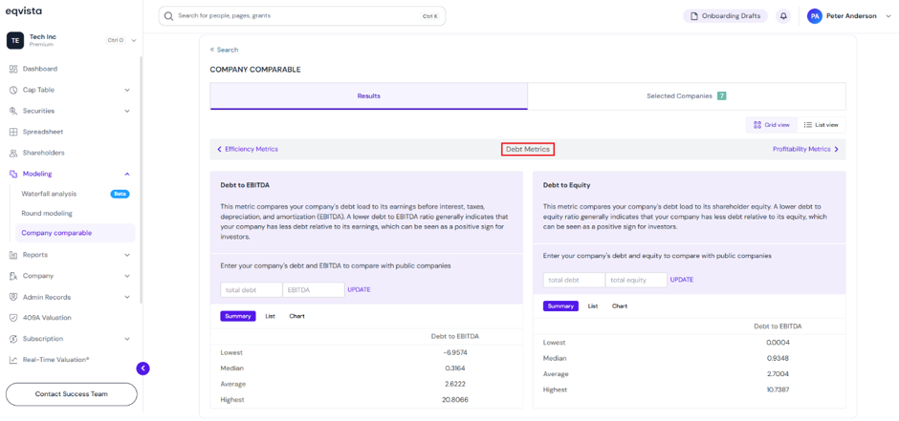Select Summary tab under Debt to EBITDA
899x421 pixels.
tap(238, 316)
